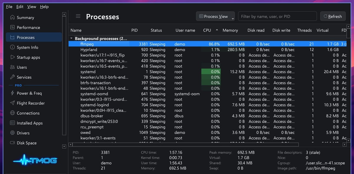The height and width of the screenshot is (174, 354).
Task: Click the /usr/bin/ffmpeg image path
Action: pyautogui.click(x=320, y=168)
